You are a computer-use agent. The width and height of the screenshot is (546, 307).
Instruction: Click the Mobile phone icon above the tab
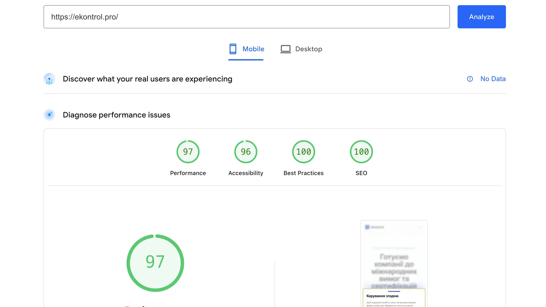tap(233, 49)
